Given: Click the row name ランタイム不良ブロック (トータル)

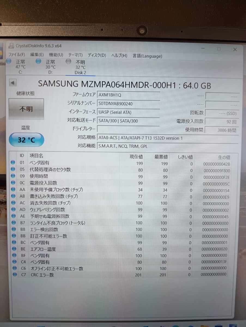Looking at the screenshot, I should coord(57,223).
